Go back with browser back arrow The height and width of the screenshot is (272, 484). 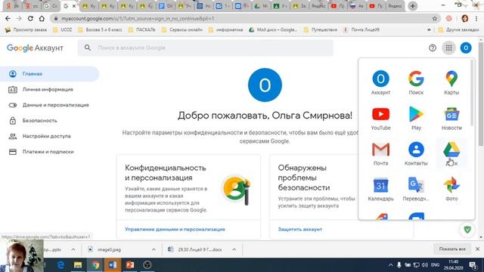tap(8, 18)
